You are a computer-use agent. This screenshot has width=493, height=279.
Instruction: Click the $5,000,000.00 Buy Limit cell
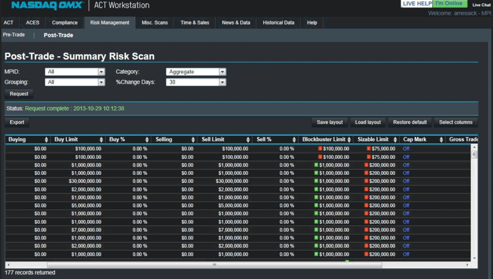(78, 206)
